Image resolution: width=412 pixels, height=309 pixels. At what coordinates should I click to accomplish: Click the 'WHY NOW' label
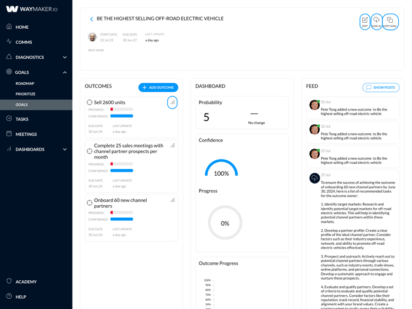tap(96, 50)
